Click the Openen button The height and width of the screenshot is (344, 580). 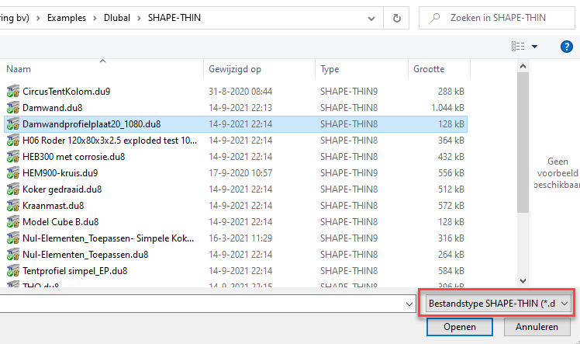click(459, 327)
